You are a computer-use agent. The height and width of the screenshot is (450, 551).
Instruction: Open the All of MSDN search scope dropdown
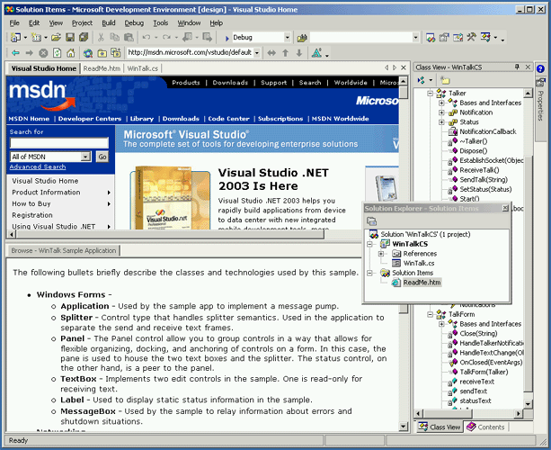(x=85, y=157)
